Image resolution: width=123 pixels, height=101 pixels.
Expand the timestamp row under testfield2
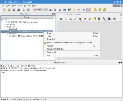[x=10, y=36]
